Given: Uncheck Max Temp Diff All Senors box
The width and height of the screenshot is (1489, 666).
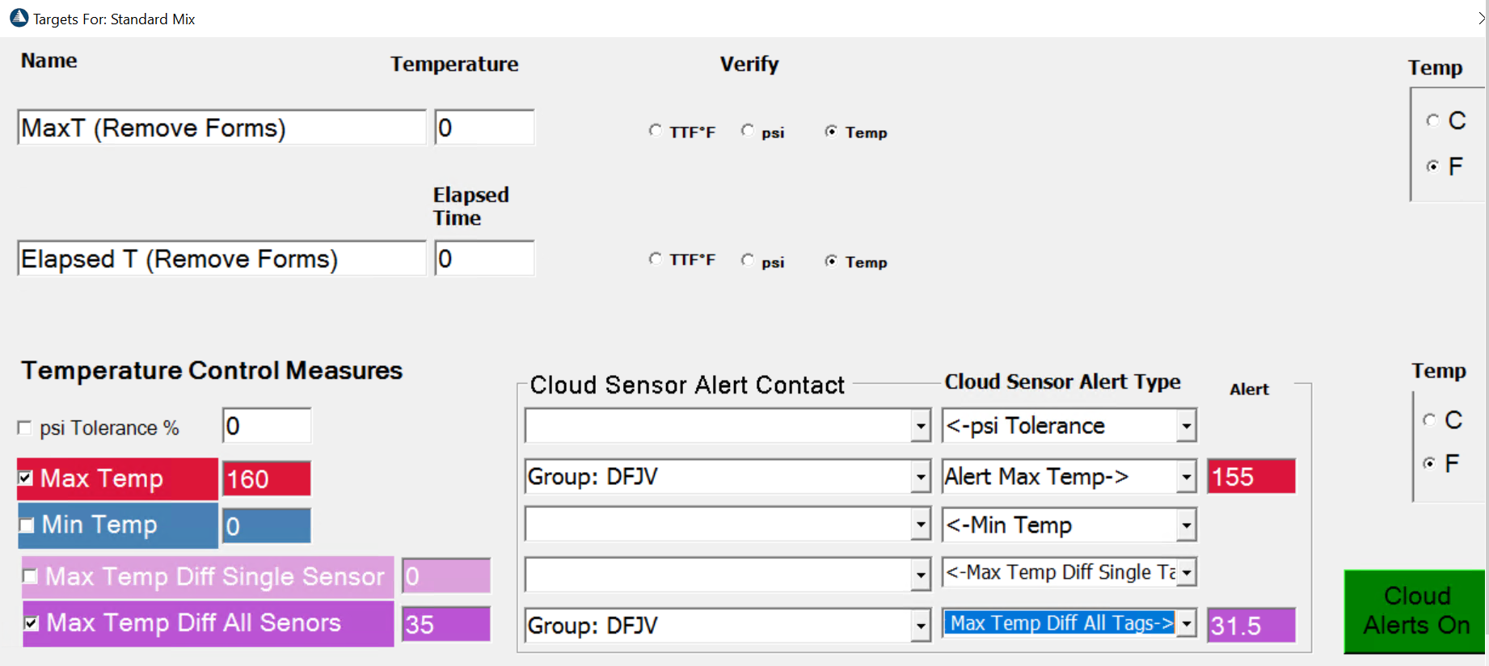Looking at the screenshot, I should pos(32,623).
